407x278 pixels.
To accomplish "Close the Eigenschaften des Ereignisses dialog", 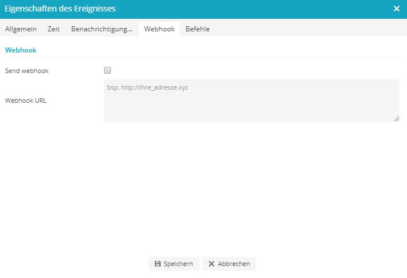I will tap(396, 9).
